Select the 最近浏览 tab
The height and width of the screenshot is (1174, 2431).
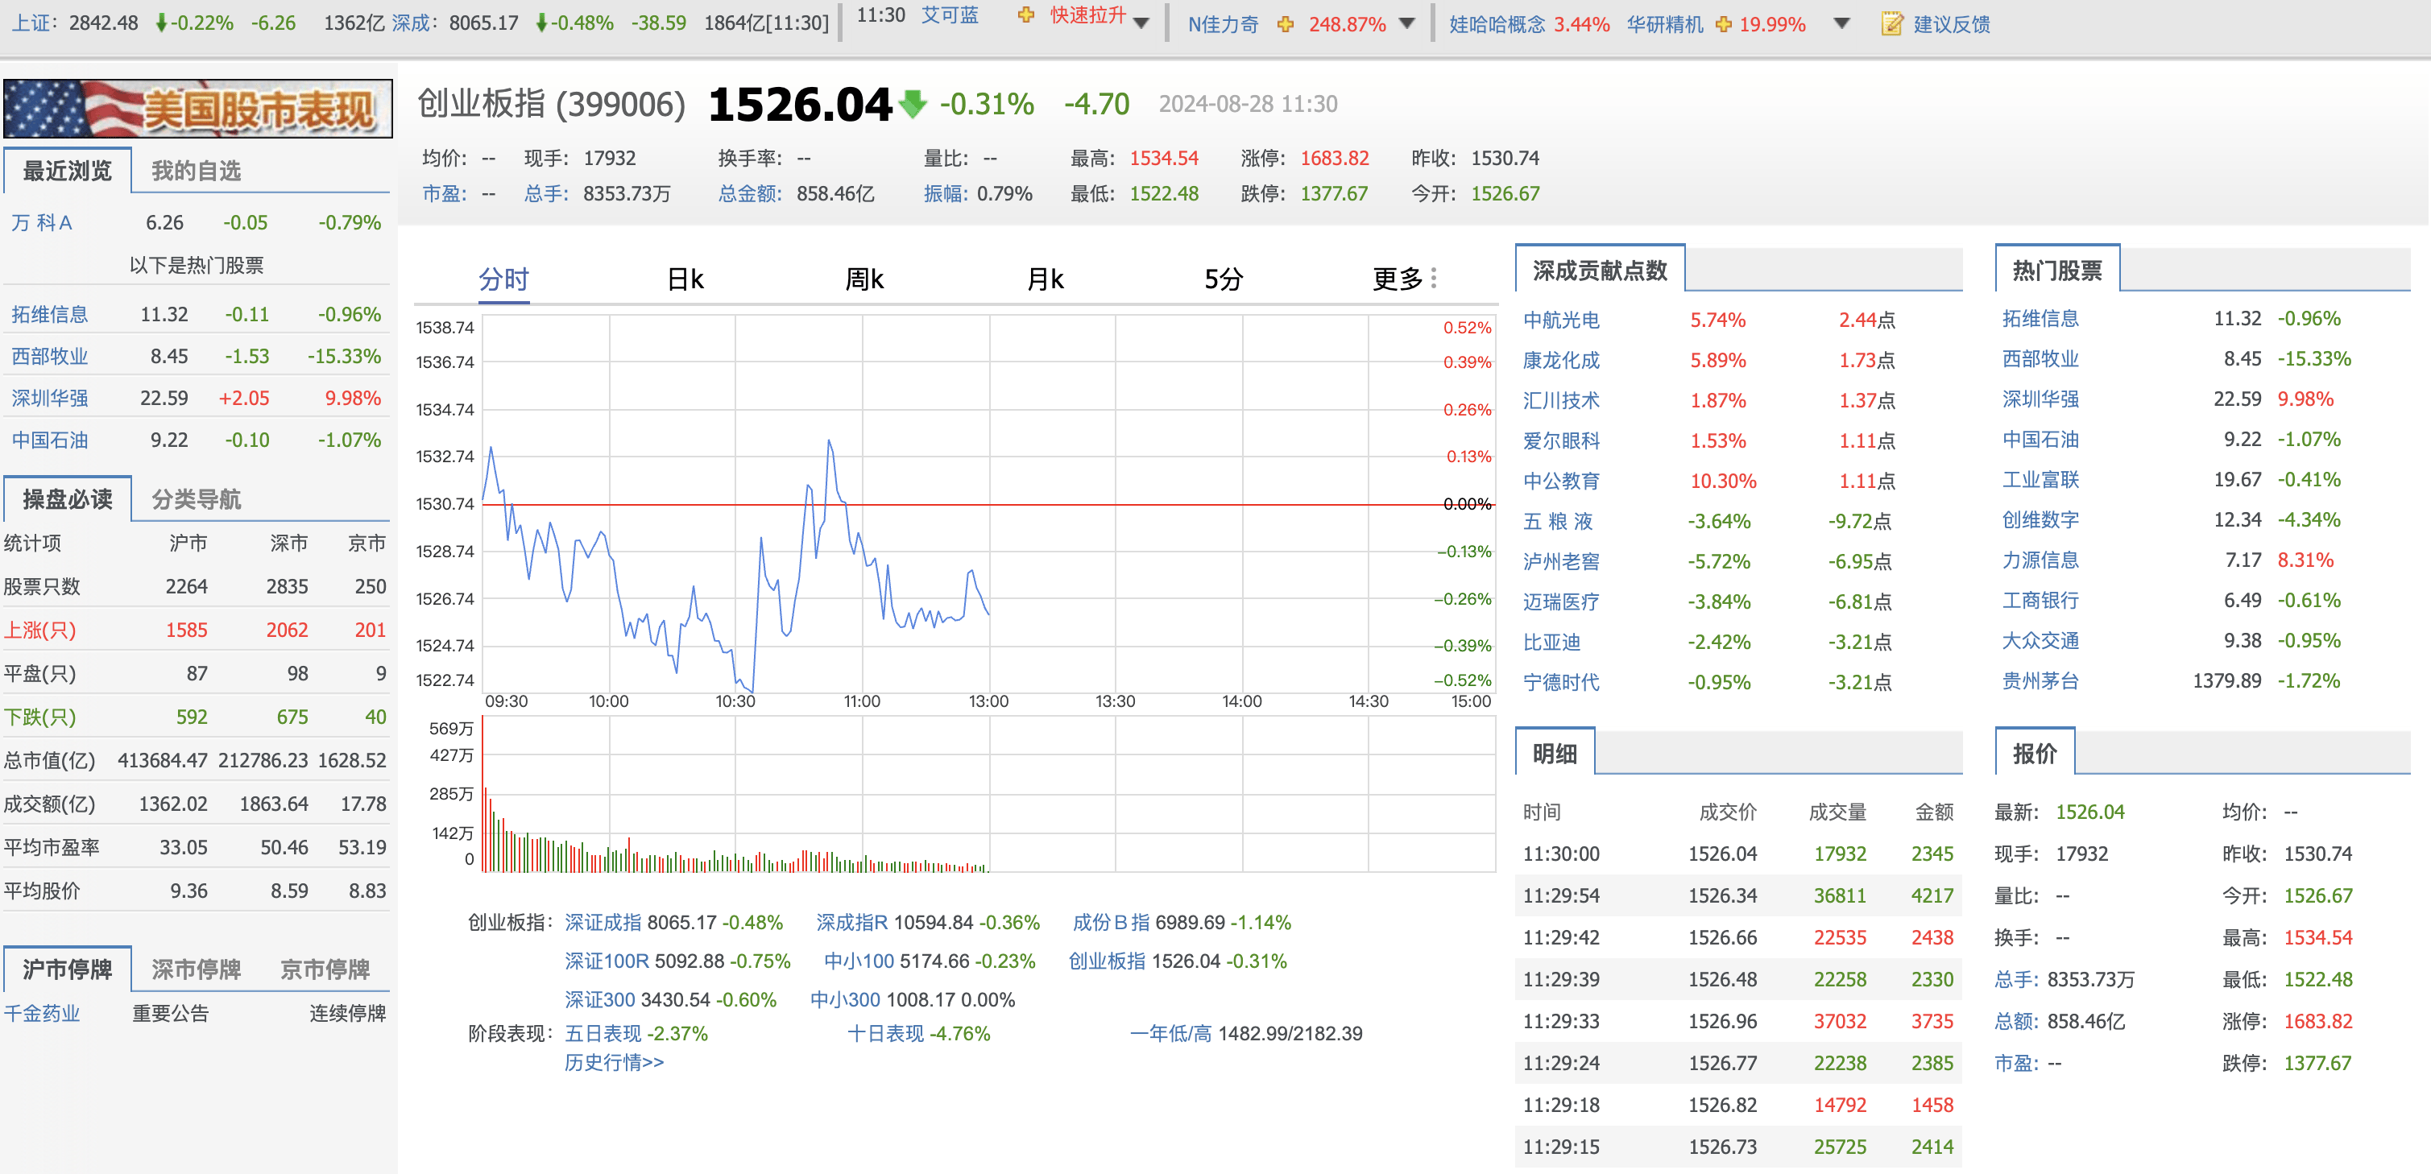67,171
